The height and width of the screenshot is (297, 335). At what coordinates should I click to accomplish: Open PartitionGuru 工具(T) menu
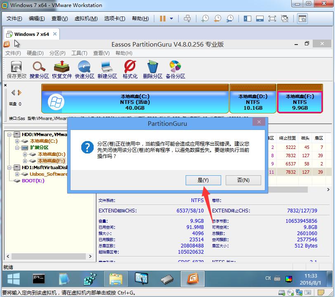pyautogui.click(x=79, y=53)
